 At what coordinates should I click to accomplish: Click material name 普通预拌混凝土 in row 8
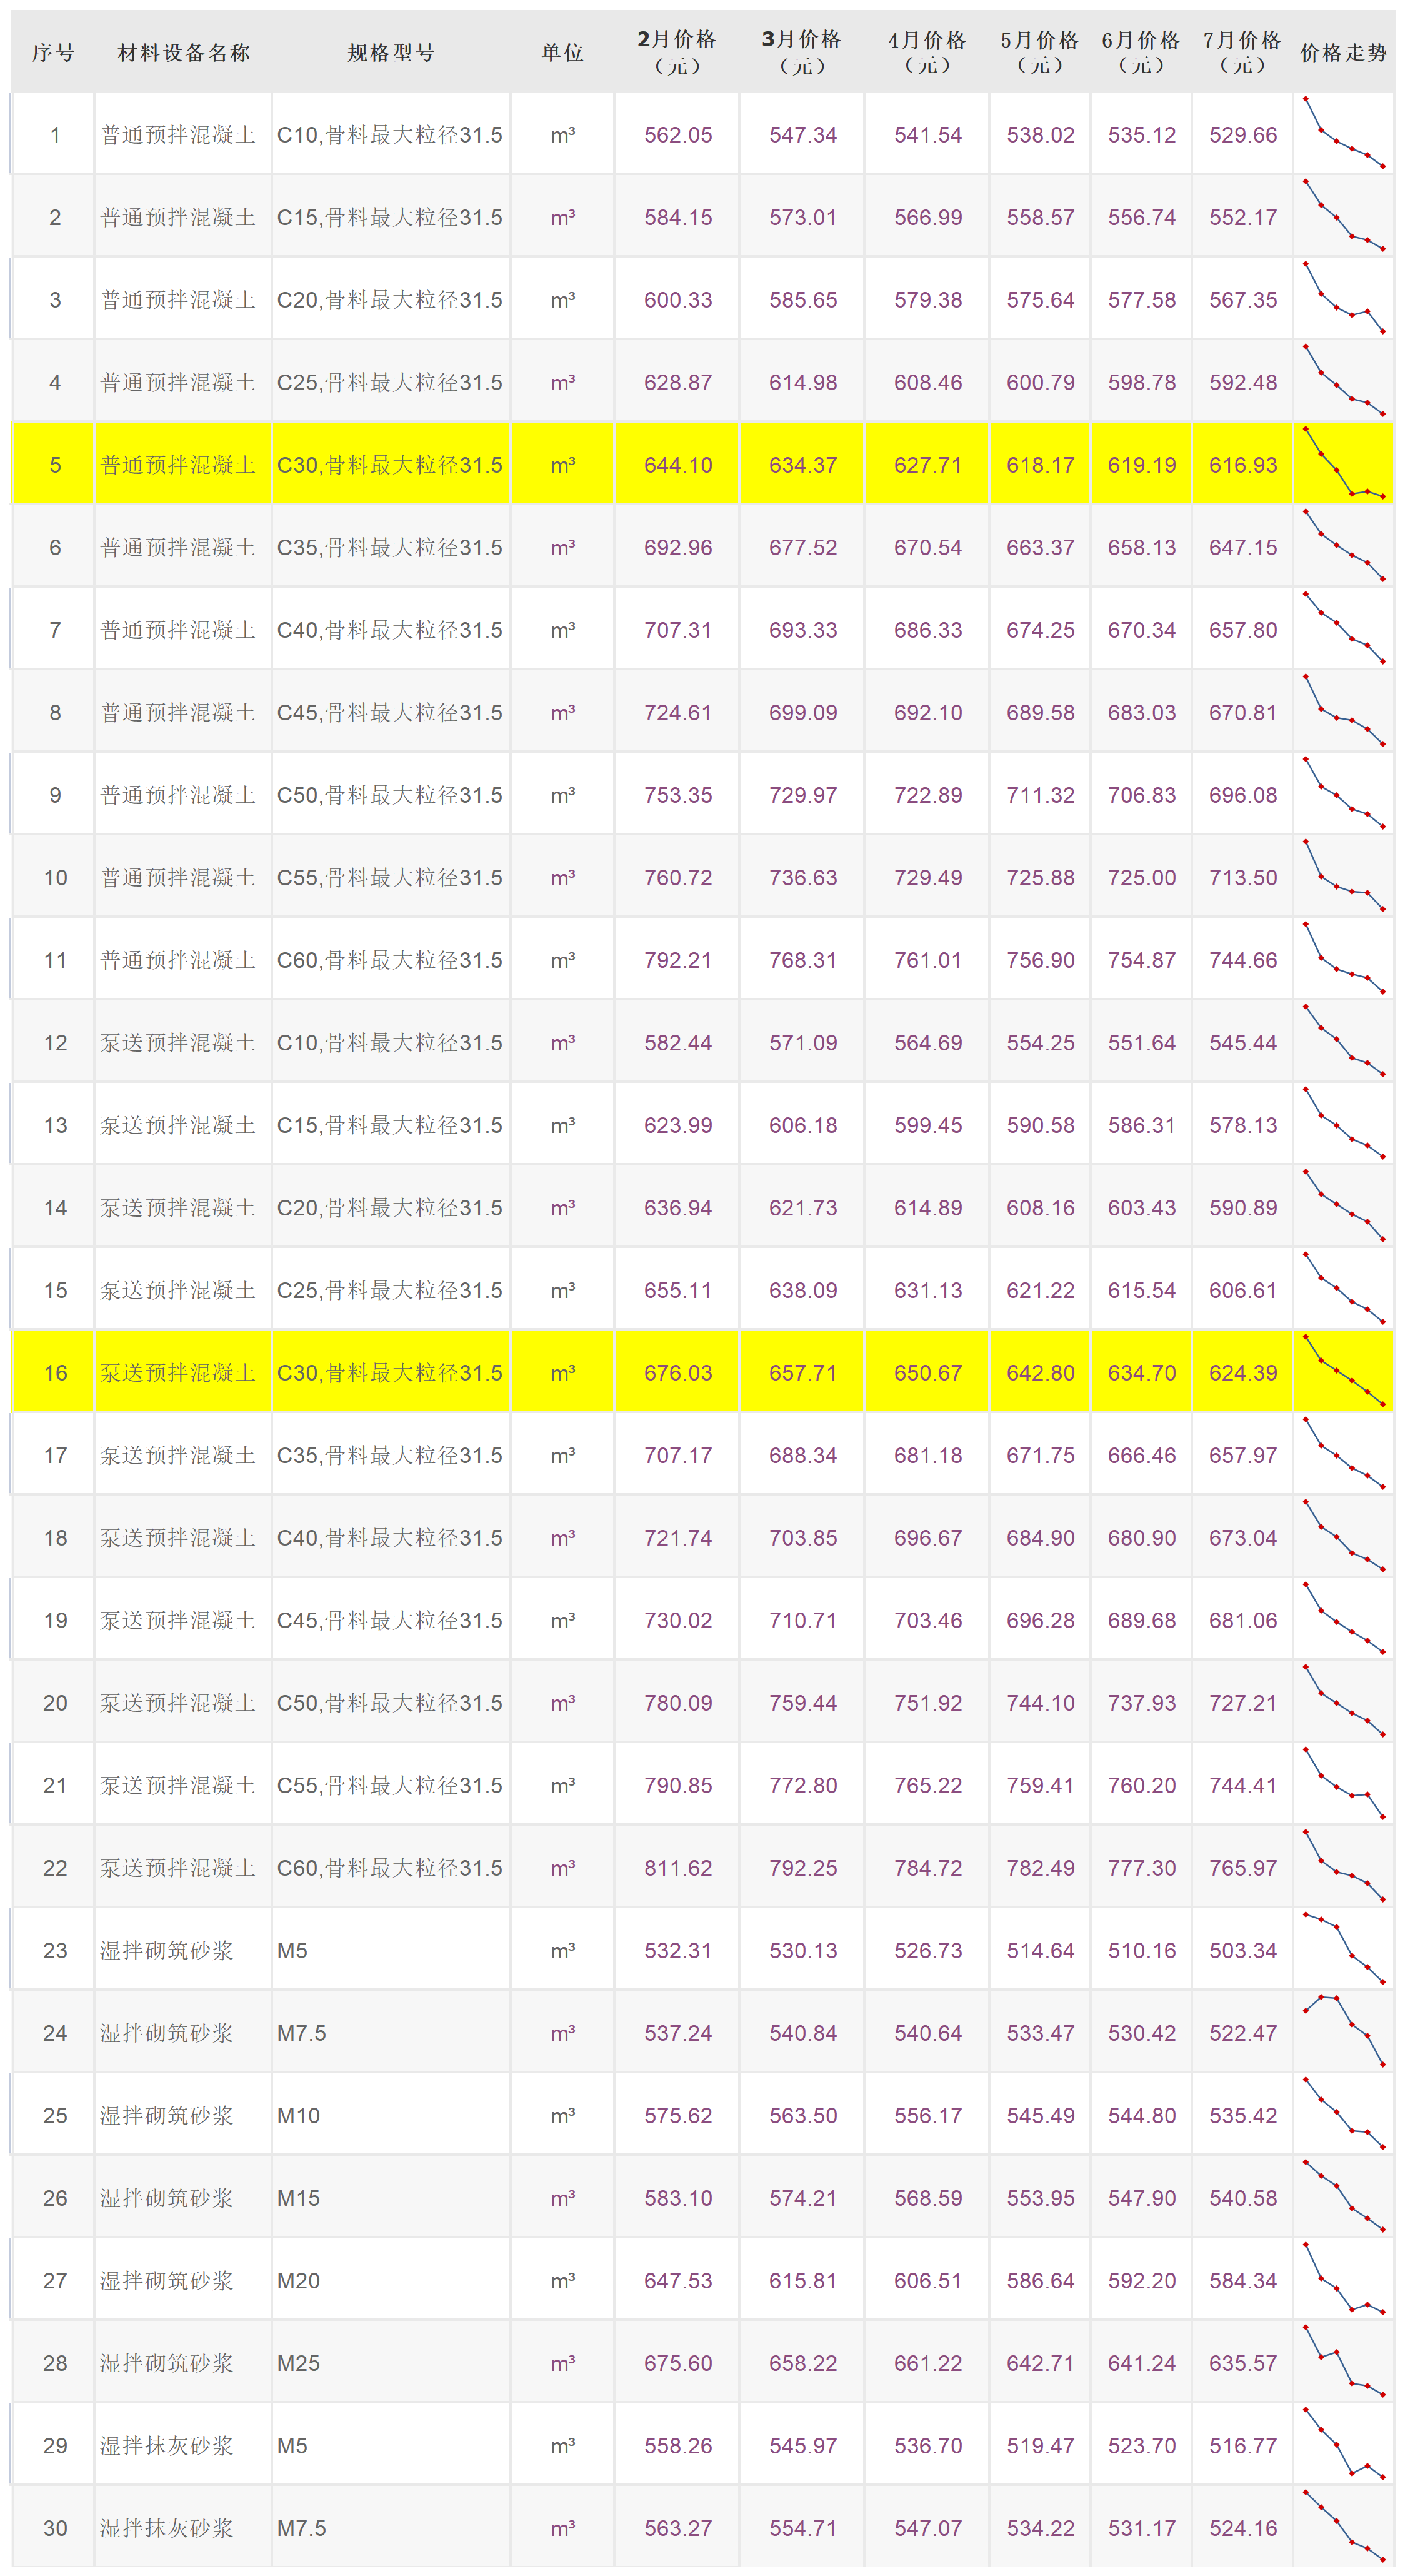click(x=178, y=713)
